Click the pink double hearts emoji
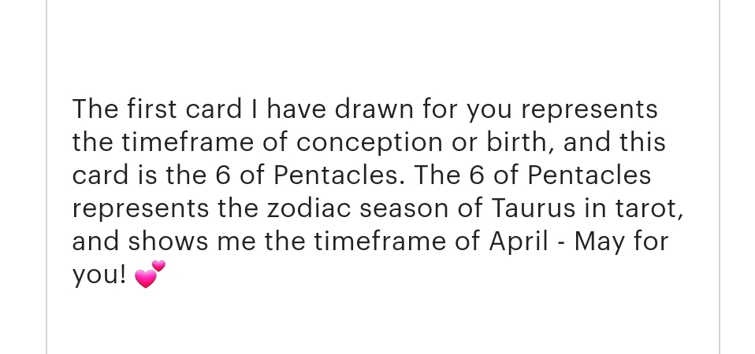 pos(151,275)
